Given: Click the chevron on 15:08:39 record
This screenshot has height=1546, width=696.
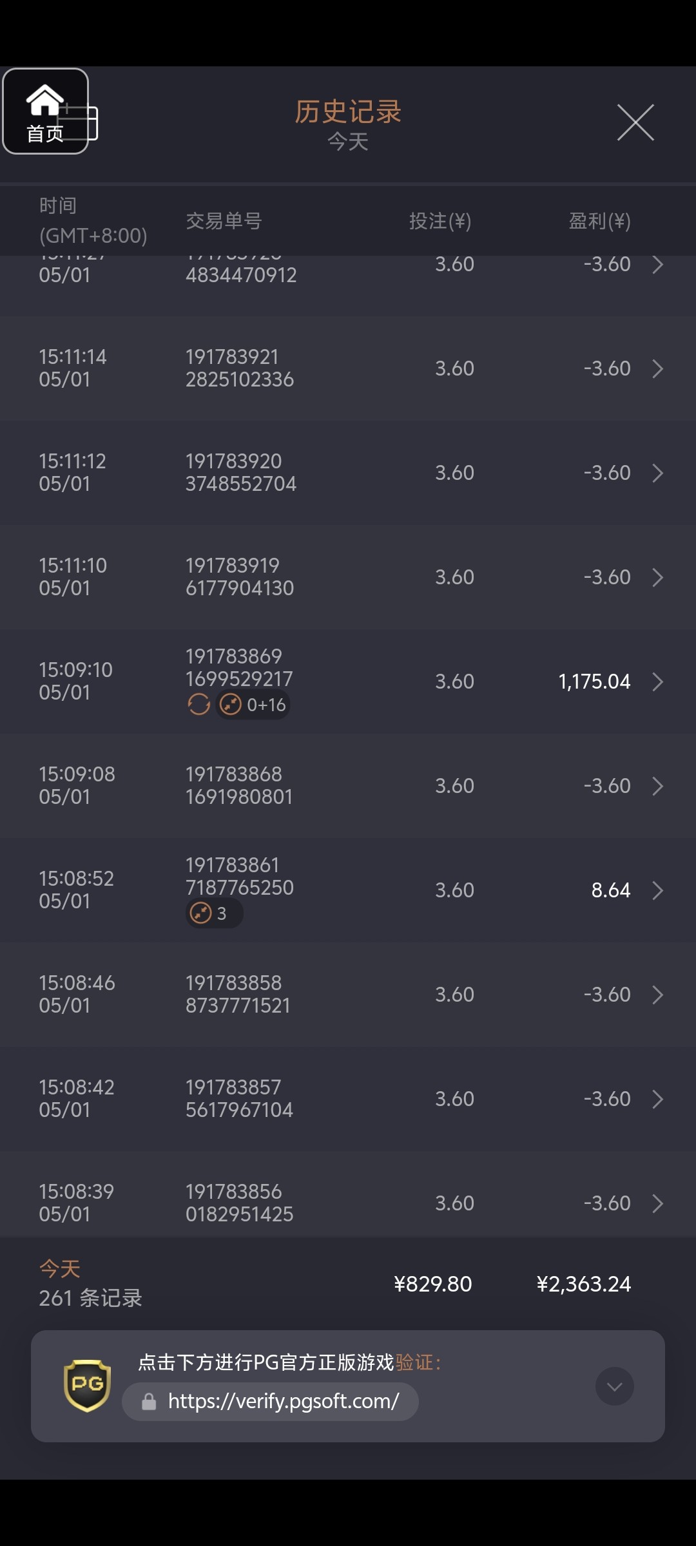Looking at the screenshot, I should (657, 1203).
